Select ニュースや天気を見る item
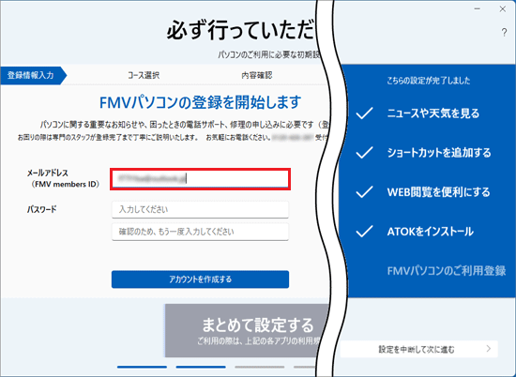516x377 pixels. (433, 113)
